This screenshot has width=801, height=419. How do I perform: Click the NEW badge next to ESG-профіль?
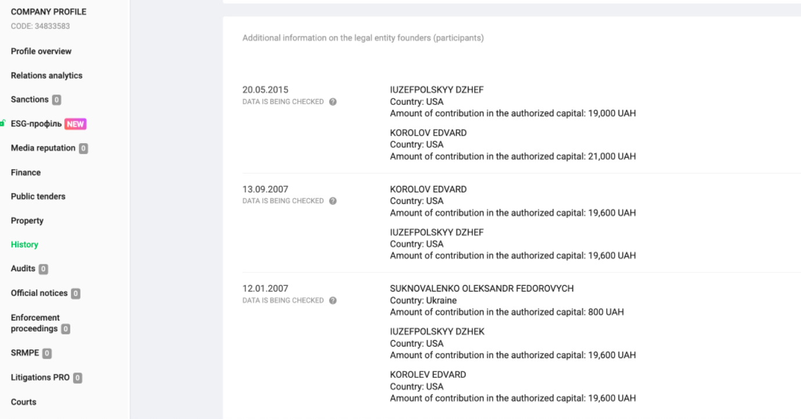(75, 124)
